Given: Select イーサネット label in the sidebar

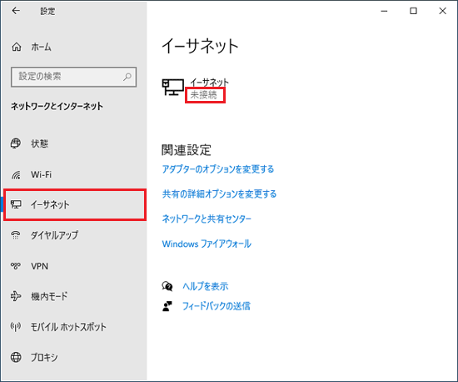Looking at the screenshot, I should click(x=50, y=204).
